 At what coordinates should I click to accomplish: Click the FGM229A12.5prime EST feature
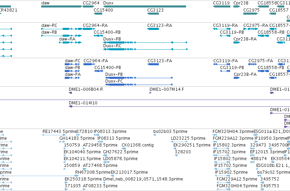224,183
